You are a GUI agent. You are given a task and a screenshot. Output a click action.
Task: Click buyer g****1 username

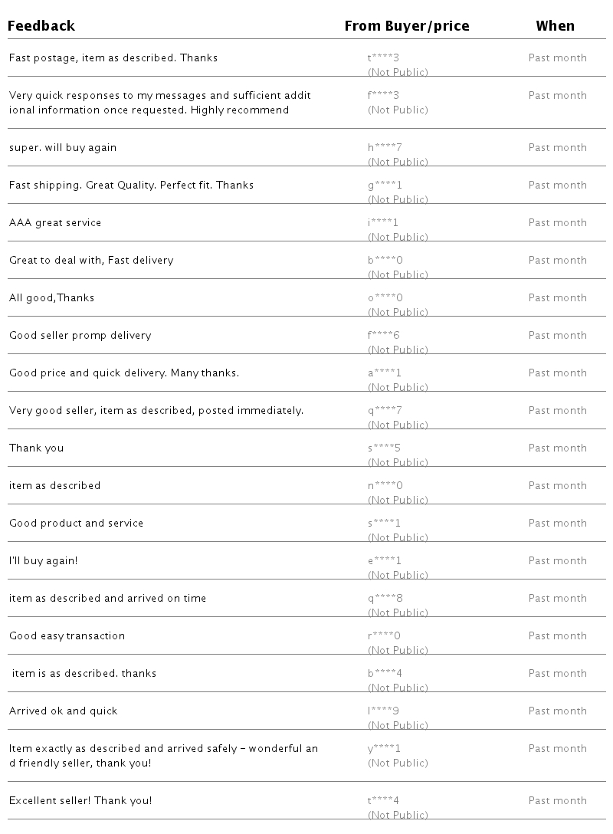tap(385, 186)
